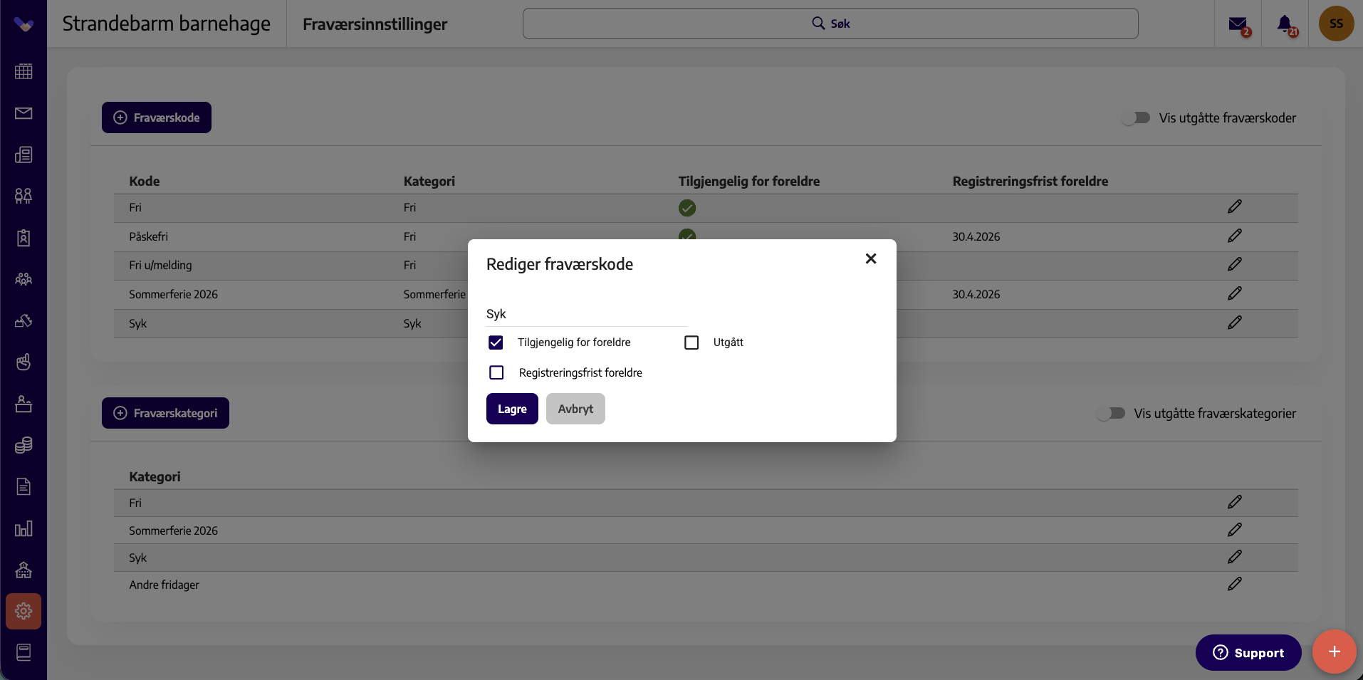
Task: Toggle Vis utgåtte fraværskategorier switch
Action: pos(1111,413)
